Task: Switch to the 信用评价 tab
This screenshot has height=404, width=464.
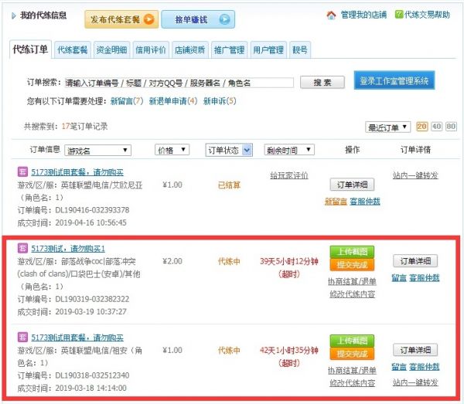Action: tap(151, 50)
